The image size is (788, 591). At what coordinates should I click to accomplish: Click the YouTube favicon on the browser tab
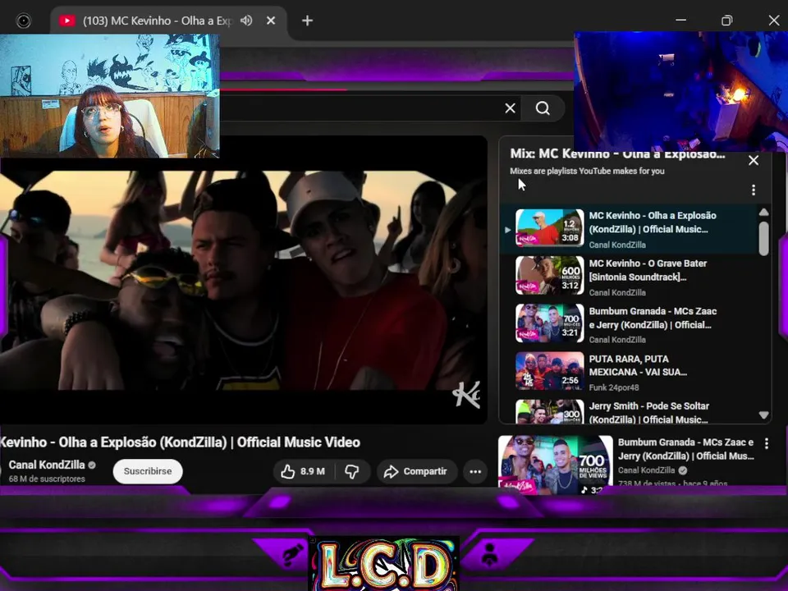(x=66, y=21)
